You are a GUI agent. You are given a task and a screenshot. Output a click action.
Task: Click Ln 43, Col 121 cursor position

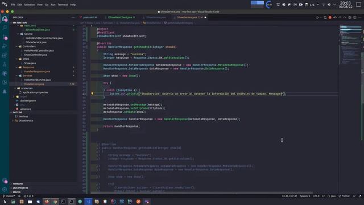[x=289, y=196]
